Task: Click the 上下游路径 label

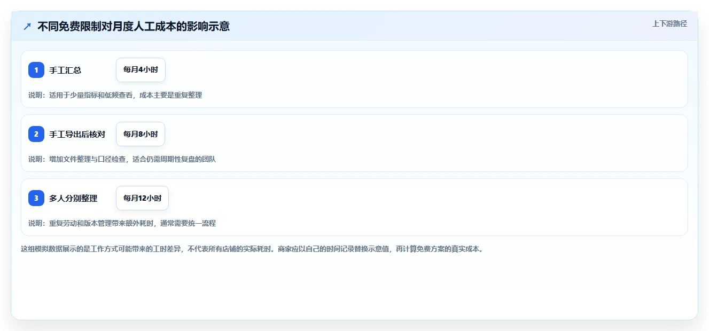Action: (669, 24)
